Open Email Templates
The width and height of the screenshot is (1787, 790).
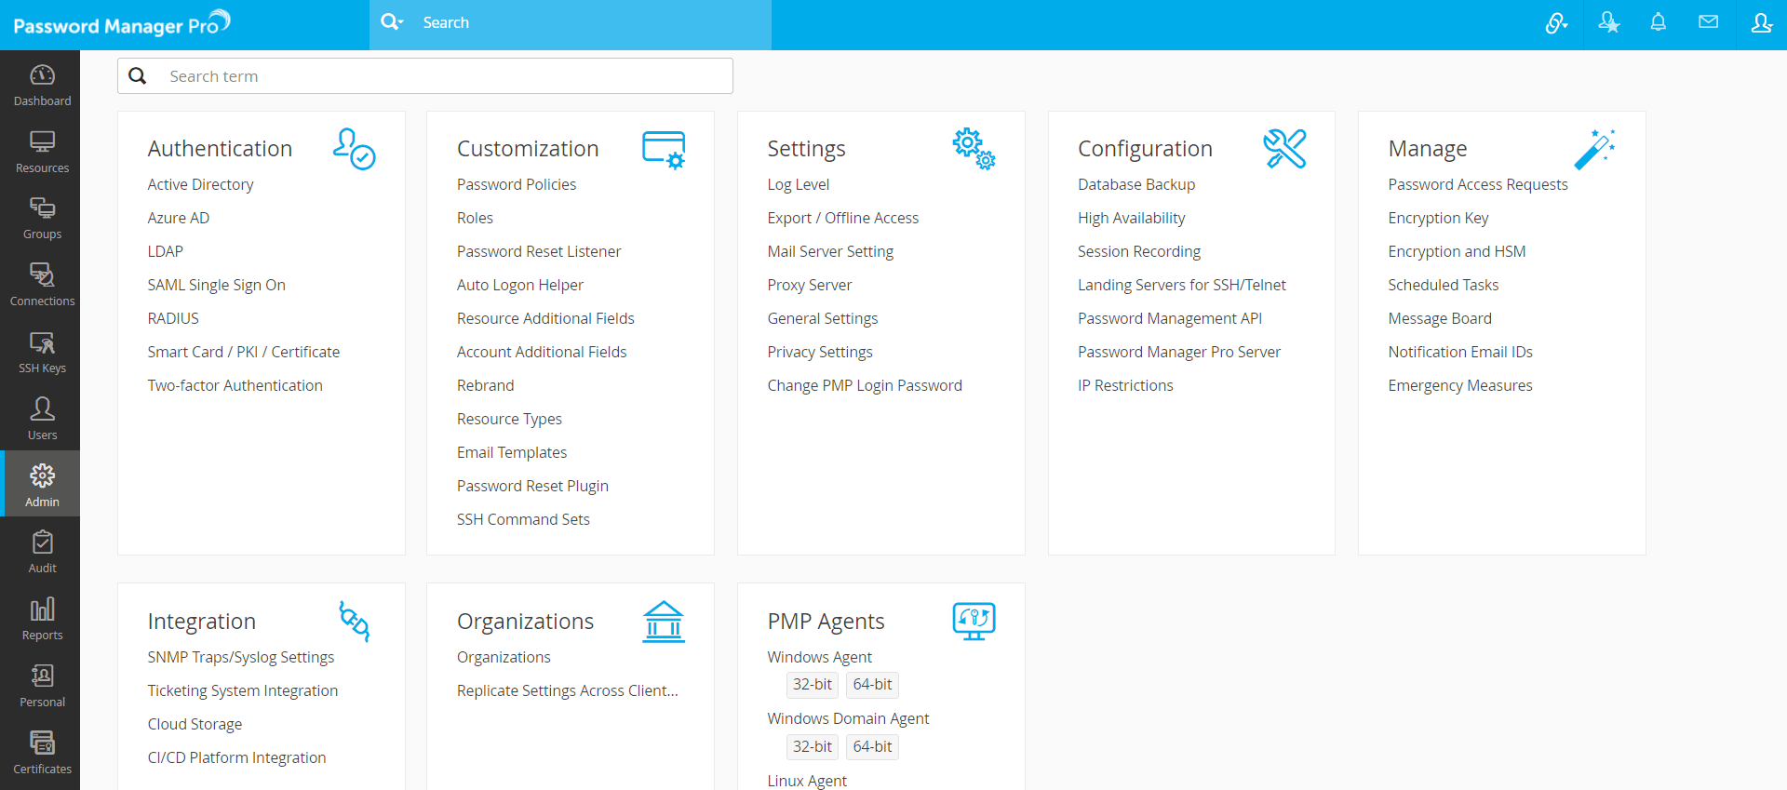coord(512,452)
